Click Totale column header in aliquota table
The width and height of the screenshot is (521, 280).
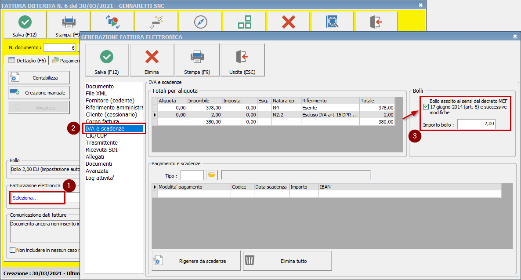[377, 101]
